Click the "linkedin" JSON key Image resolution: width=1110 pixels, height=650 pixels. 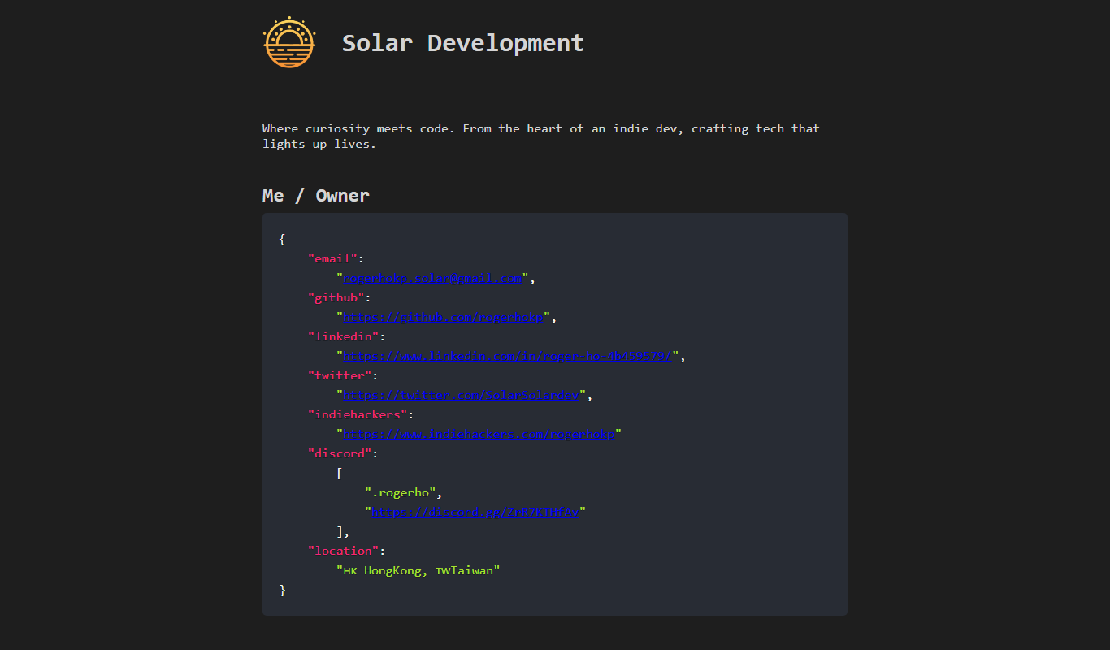pos(343,336)
